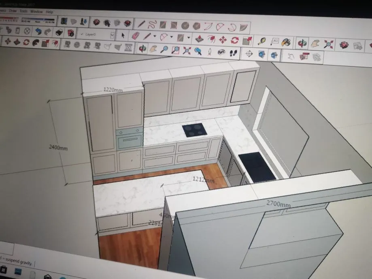Adjust the shadow time-of-day slider

pos(38,19)
